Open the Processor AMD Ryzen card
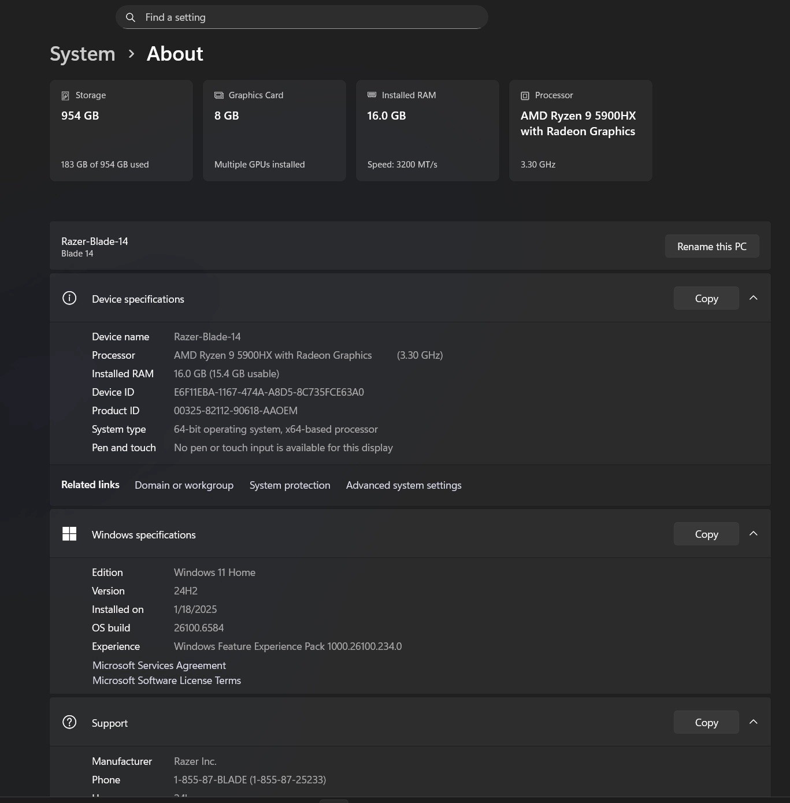 click(581, 131)
